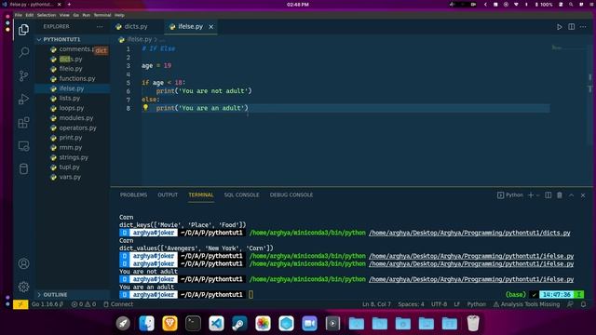
Task: Click Connect in the status bar
Action: click(x=118, y=304)
